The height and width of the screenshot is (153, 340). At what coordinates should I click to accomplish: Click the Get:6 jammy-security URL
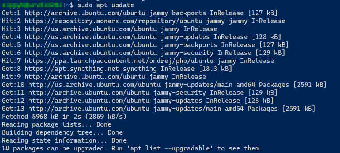(x=90, y=53)
